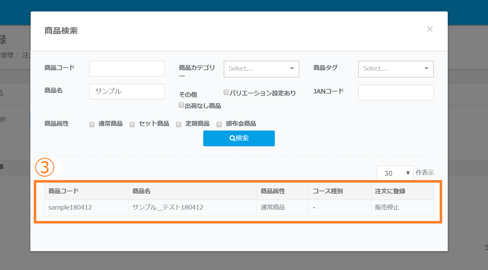Click the 商品コード column header
The image size is (488, 270).
64,191
